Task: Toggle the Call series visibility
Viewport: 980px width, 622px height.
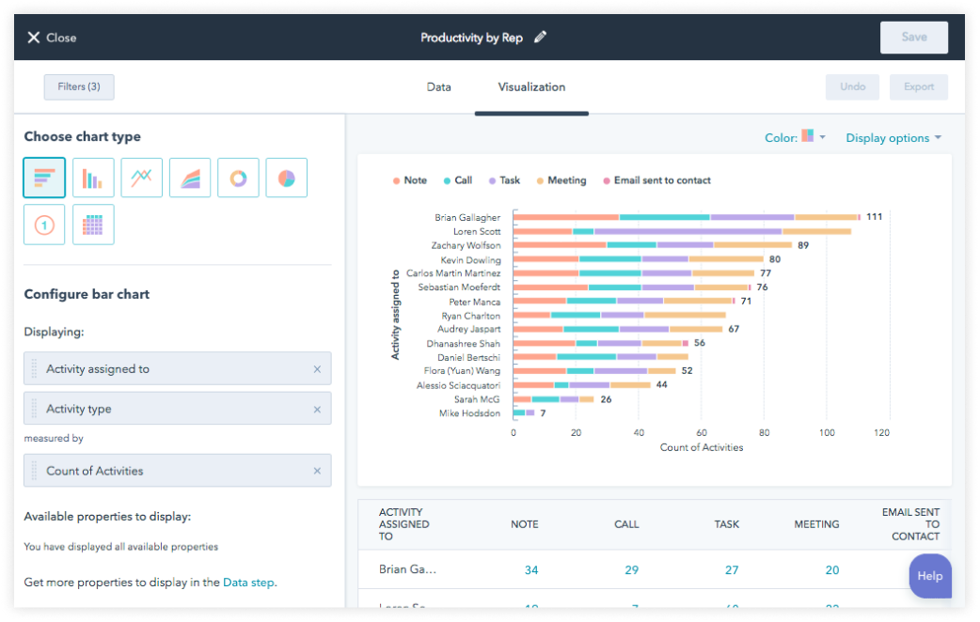Action: 457,179
